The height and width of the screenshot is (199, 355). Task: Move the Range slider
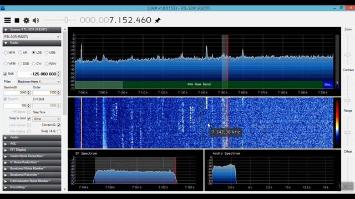pyautogui.click(x=348, y=133)
